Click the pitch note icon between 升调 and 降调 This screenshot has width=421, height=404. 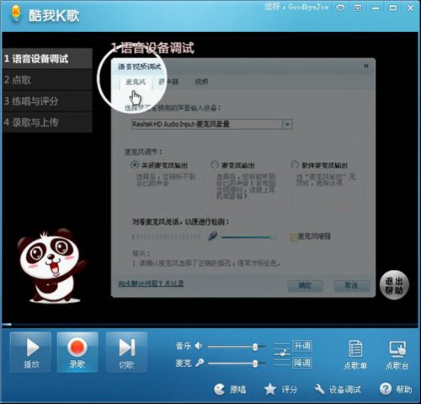[x=282, y=354]
